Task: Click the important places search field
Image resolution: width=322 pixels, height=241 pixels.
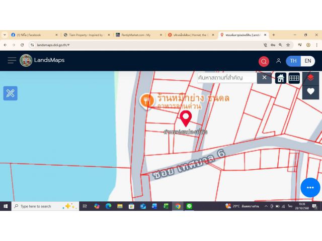Action: [227, 78]
